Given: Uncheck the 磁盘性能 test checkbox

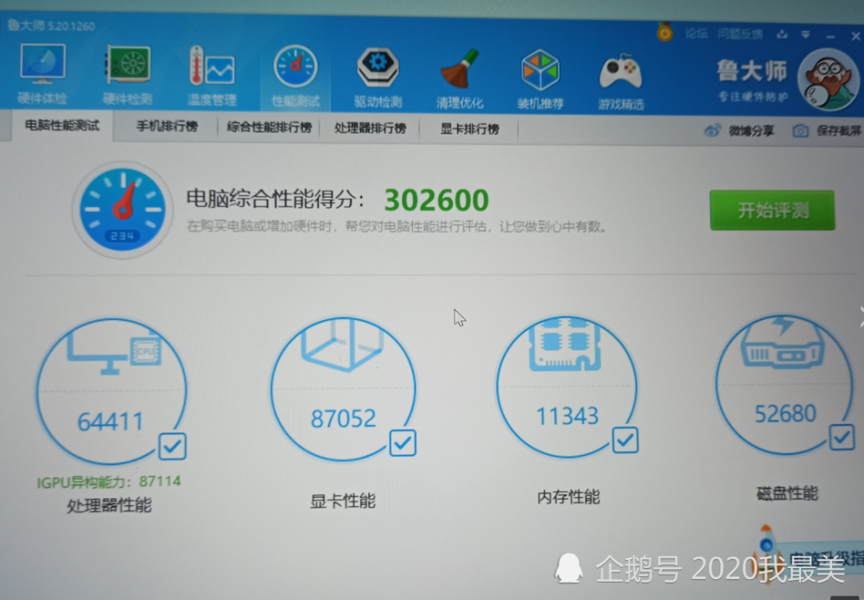Looking at the screenshot, I should (x=842, y=437).
